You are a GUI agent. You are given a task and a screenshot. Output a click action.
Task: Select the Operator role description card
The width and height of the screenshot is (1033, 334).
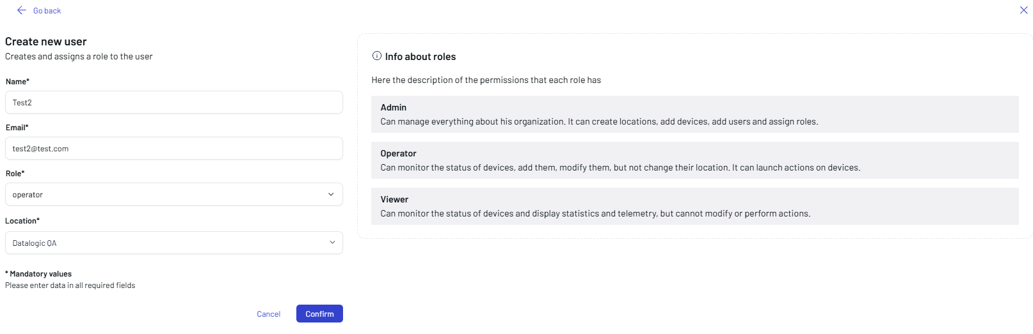(x=694, y=160)
